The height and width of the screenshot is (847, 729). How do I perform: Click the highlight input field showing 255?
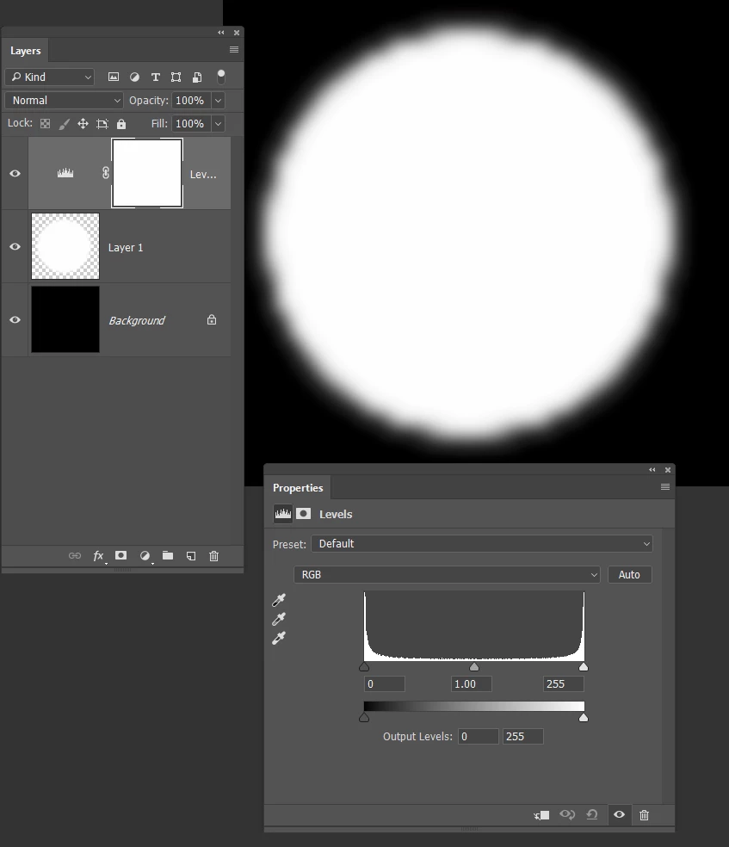coord(564,683)
